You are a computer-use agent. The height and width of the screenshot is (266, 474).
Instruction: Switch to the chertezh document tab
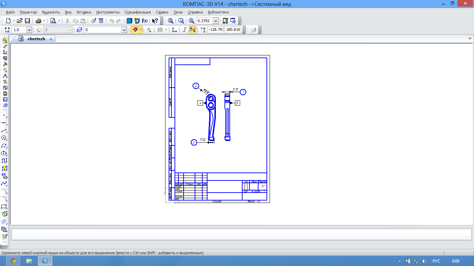tap(36, 39)
